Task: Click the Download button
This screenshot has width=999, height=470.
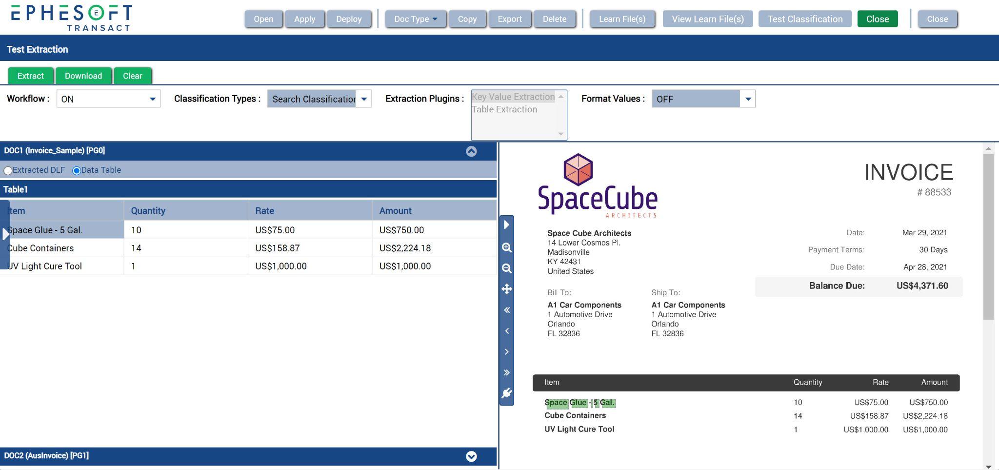Action: pyautogui.click(x=83, y=76)
